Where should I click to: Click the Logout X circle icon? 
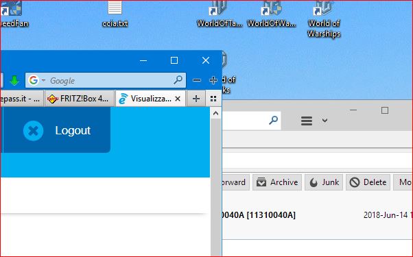[x=33, y=131]
